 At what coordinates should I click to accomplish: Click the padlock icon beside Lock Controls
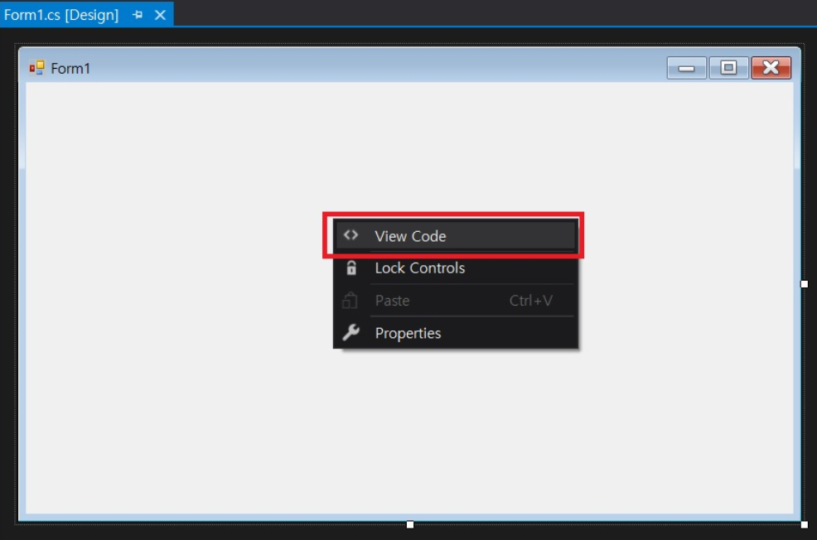tap(351, 268)
